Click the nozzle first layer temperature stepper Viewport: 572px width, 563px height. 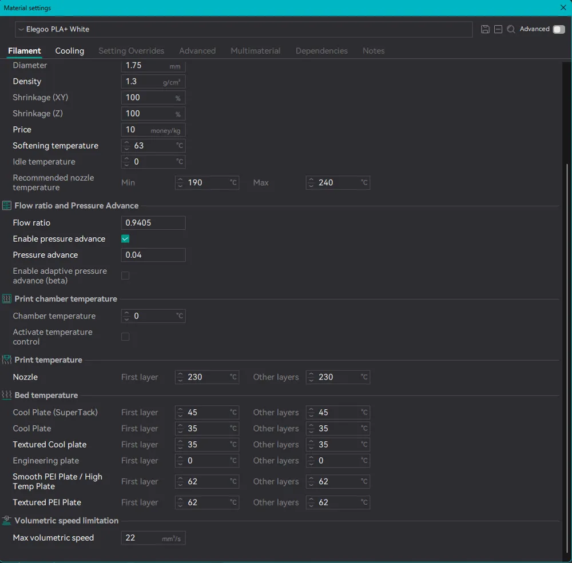(181, 377)
